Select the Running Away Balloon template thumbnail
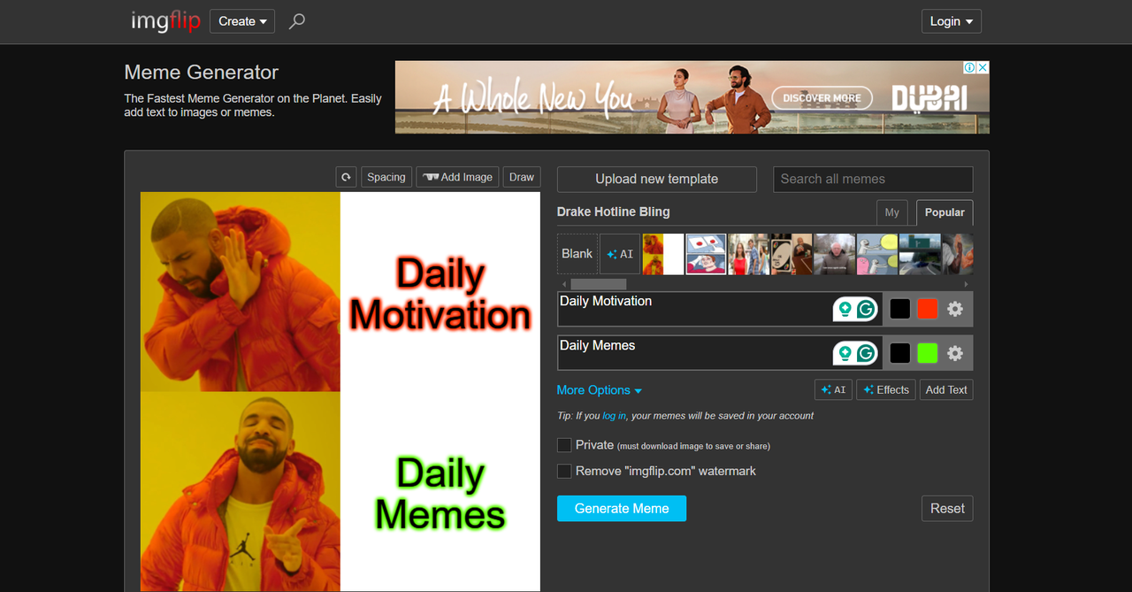This screenshot has height=592, width=1132. [x=876, y=254]
